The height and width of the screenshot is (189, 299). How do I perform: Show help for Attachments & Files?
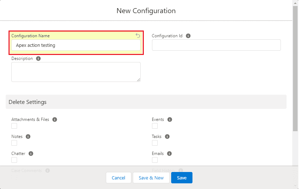(x=55, y=119)
